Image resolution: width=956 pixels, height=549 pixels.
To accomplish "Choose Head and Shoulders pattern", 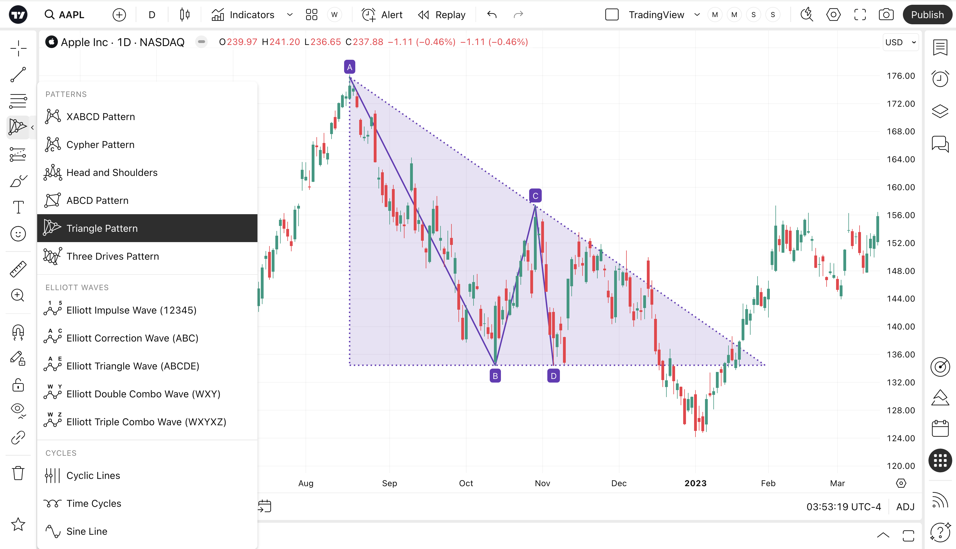I will pyautogui.click(x=112, y=173).
